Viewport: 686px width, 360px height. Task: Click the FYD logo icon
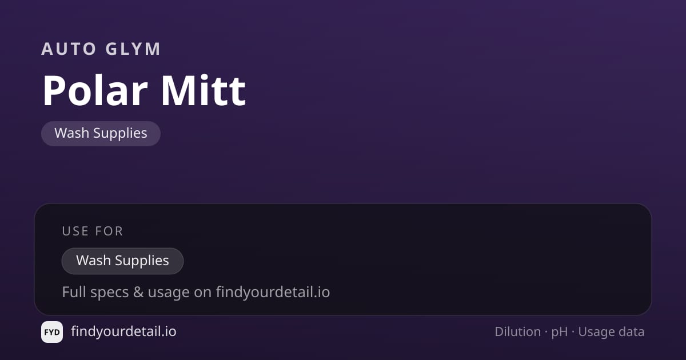point(52,332)
